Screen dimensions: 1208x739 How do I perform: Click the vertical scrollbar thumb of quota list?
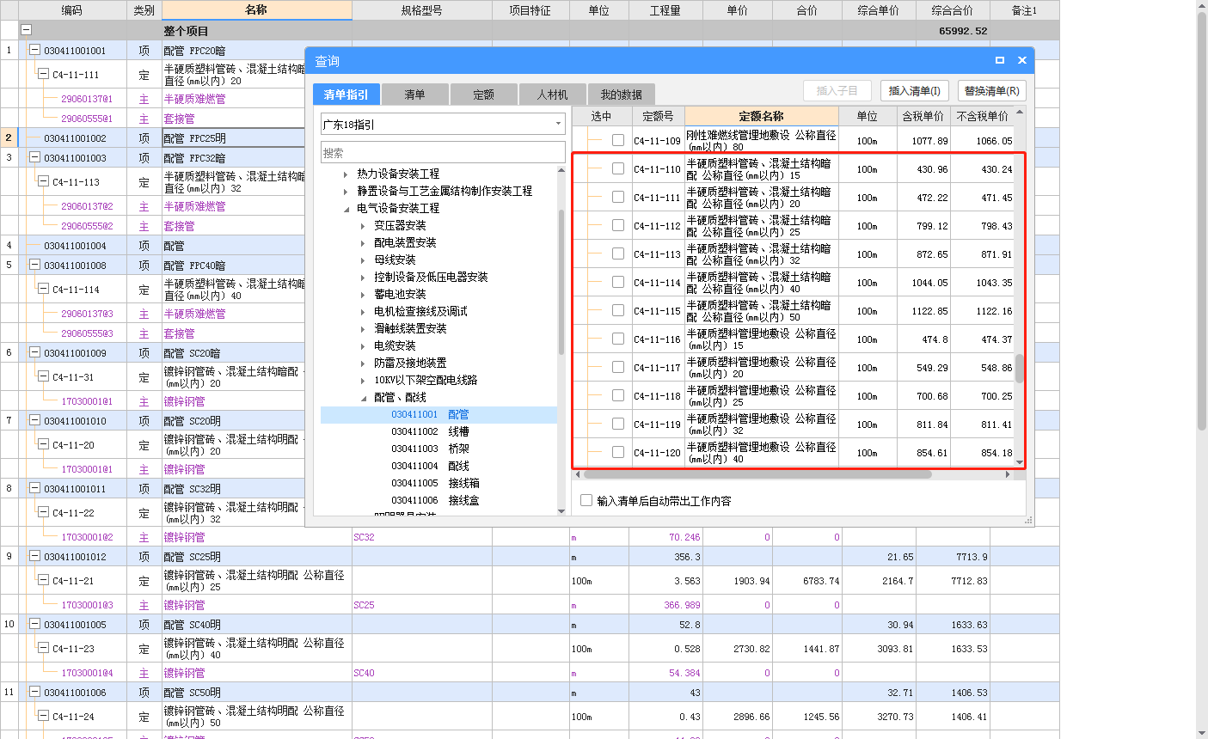(1020, 368)
